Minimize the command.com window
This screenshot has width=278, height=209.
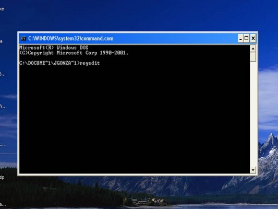pyautogui.click(x=240, y=38)
